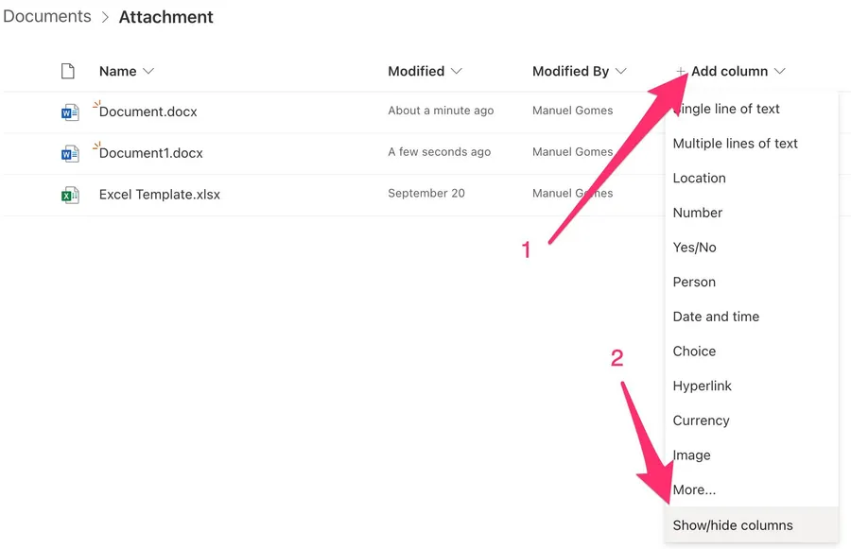
Task: Select Show/hide columns menu entry
Action: point(733,525)
